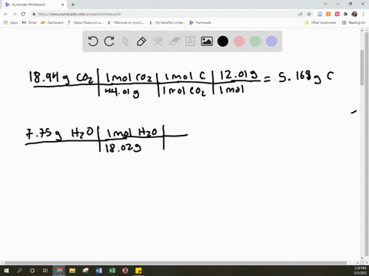Viewport: 369px width, 276px height.
Task: Choose the pink pen color
Action: 239,41
